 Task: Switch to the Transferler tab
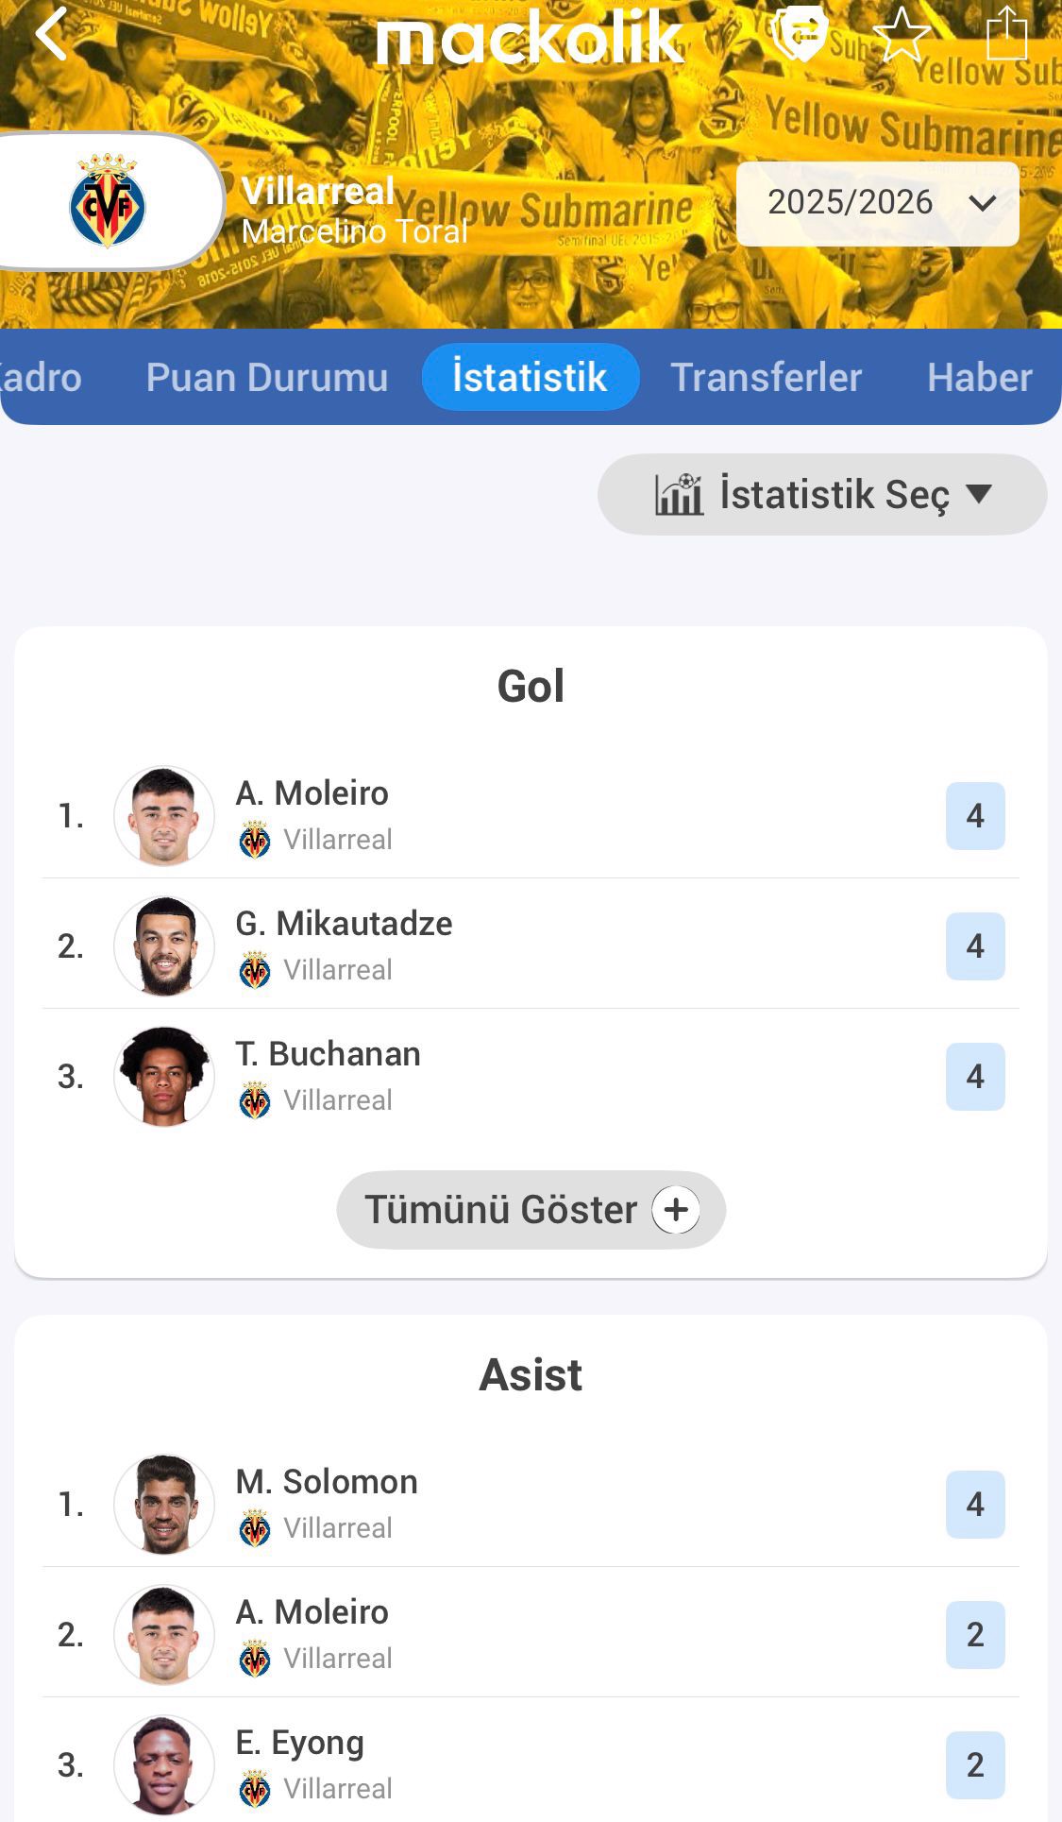tap(766, 378)
